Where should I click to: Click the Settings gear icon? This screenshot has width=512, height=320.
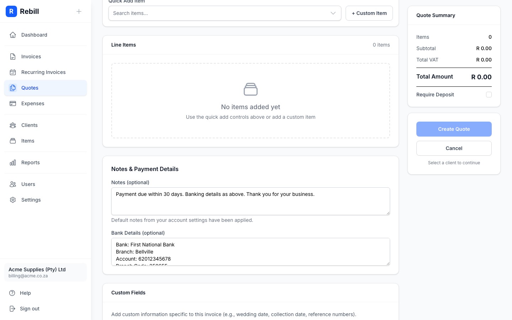(13, 200)
